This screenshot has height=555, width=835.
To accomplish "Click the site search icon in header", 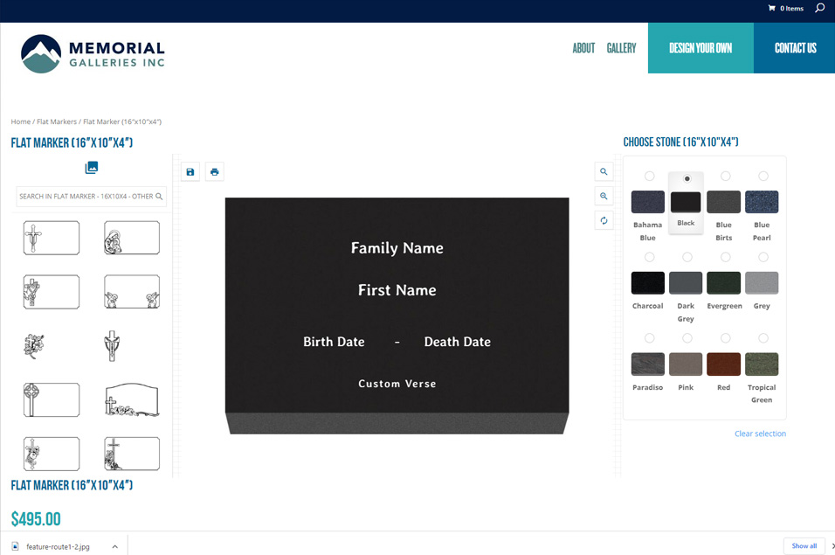I will 819,9.
